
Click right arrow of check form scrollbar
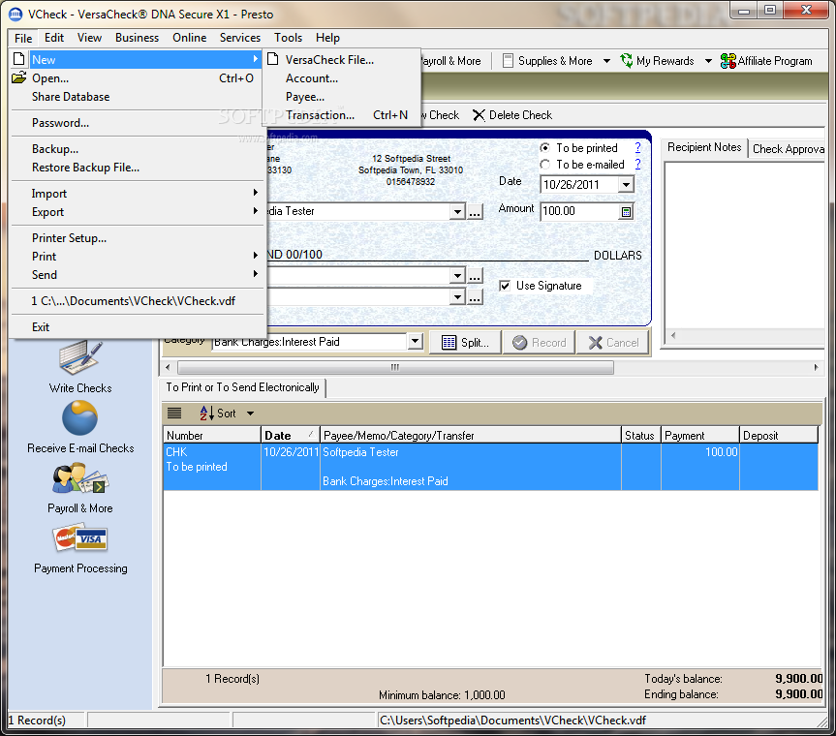(816, 367)
